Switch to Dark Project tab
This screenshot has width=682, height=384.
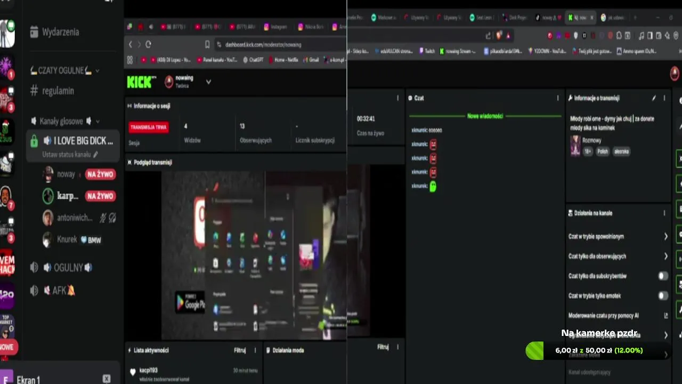point(514,18)
